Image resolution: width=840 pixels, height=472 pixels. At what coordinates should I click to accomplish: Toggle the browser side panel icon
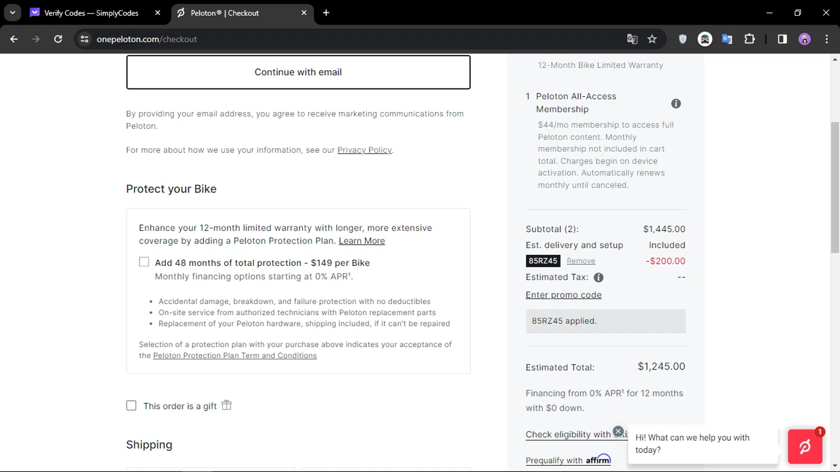(782, 39)
